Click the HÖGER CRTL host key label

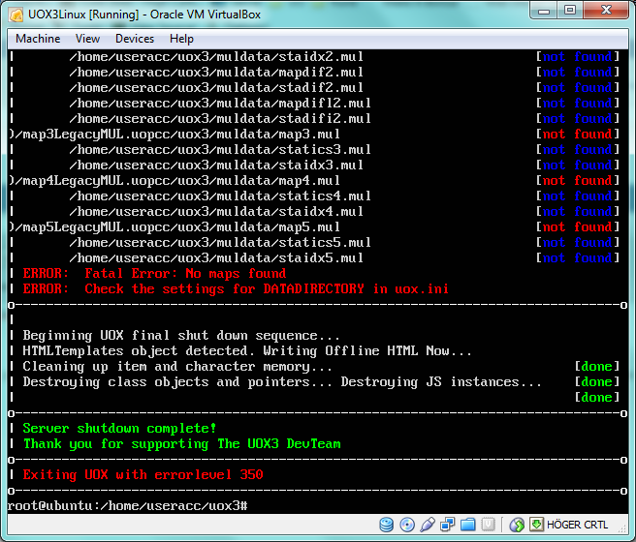[577, 525]
